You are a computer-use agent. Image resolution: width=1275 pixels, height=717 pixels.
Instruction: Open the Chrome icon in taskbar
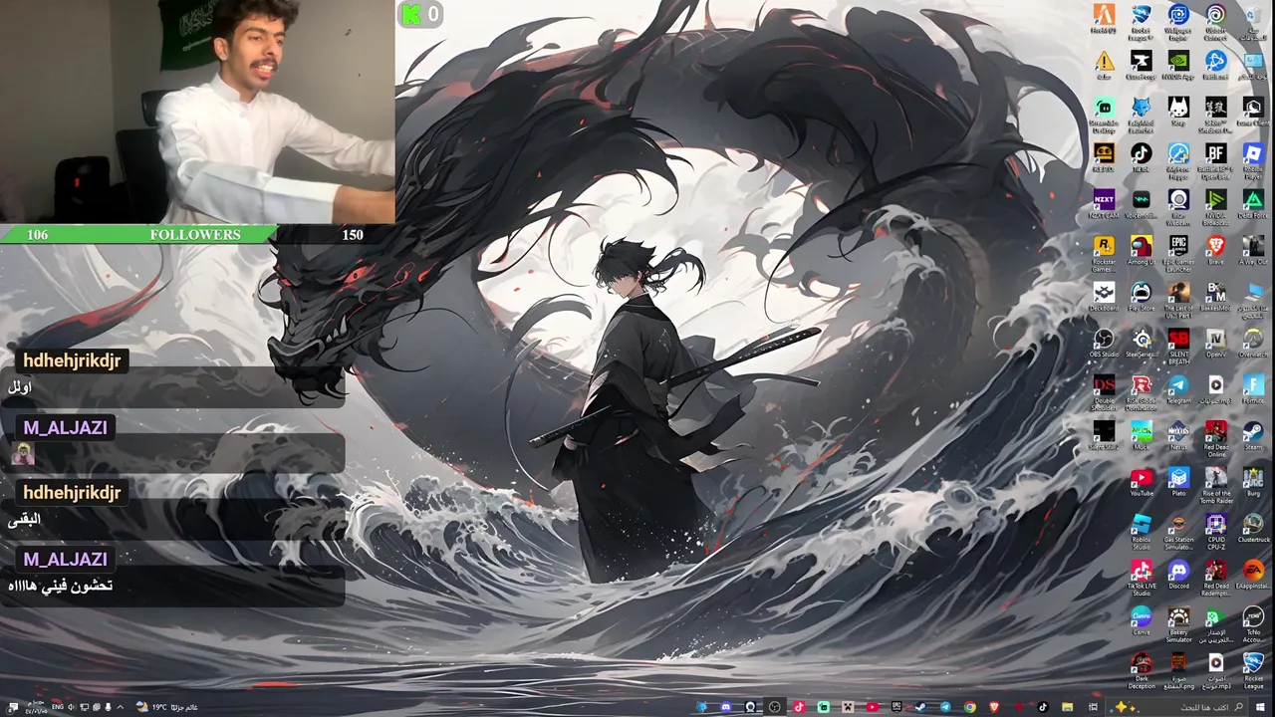(x=969, y=707)
